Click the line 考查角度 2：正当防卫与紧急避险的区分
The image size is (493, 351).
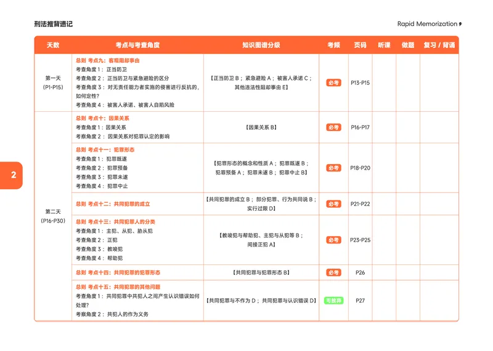(122, 78)
